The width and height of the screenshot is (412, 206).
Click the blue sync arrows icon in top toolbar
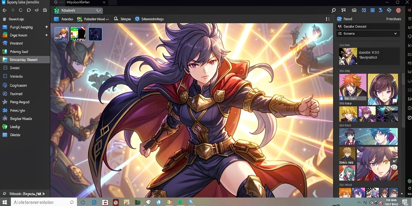coord(389,10)
